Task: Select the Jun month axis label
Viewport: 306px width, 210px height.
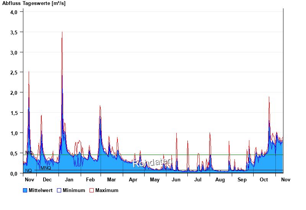Action: tap(176, 179)
